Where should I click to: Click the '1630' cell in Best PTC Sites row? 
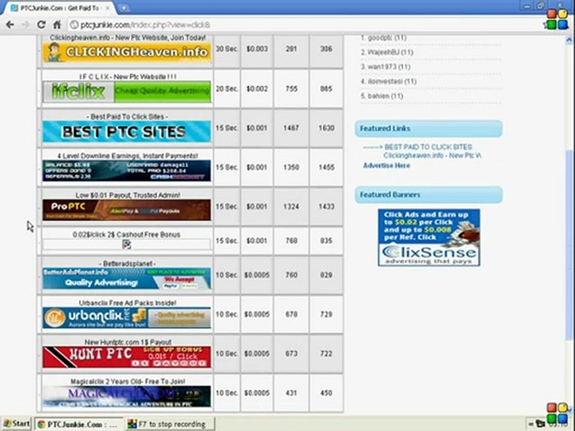(x=326, y=128)
